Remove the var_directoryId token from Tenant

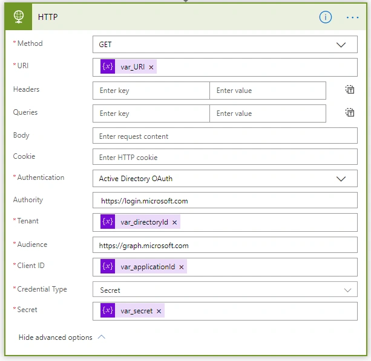coord(175,222)
